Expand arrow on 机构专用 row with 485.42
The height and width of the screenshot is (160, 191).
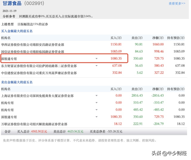(96, 110)
